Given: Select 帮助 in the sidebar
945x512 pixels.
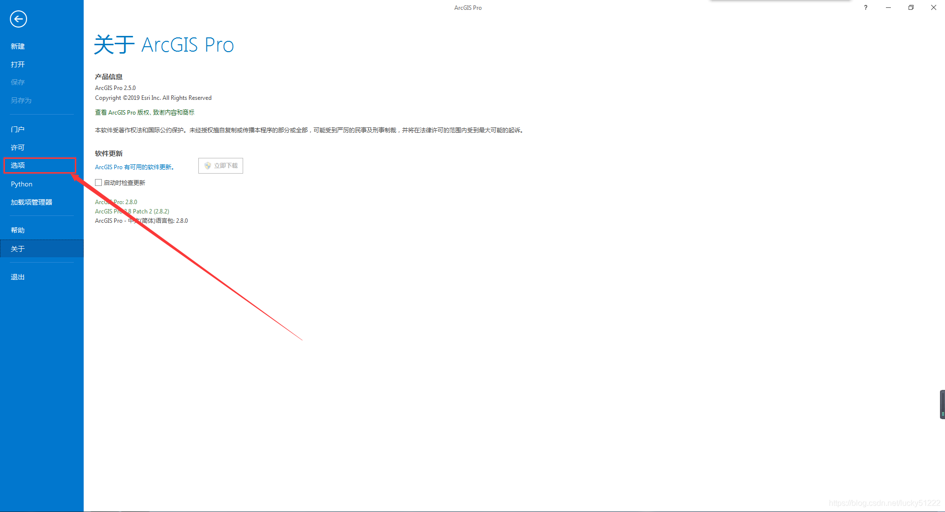Looking at the screenshot, I should point(18,230).
